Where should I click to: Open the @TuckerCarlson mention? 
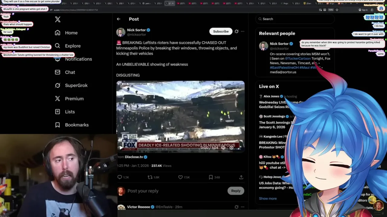(298, 58)
